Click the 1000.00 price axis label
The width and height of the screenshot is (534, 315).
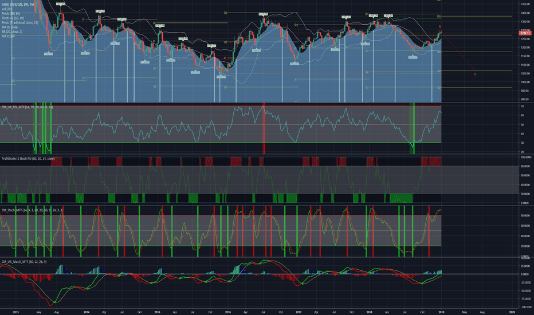[x=525, y=82]
